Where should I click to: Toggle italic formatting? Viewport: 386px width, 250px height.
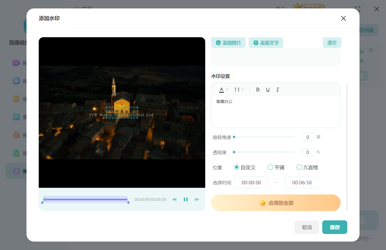(278, 90)
